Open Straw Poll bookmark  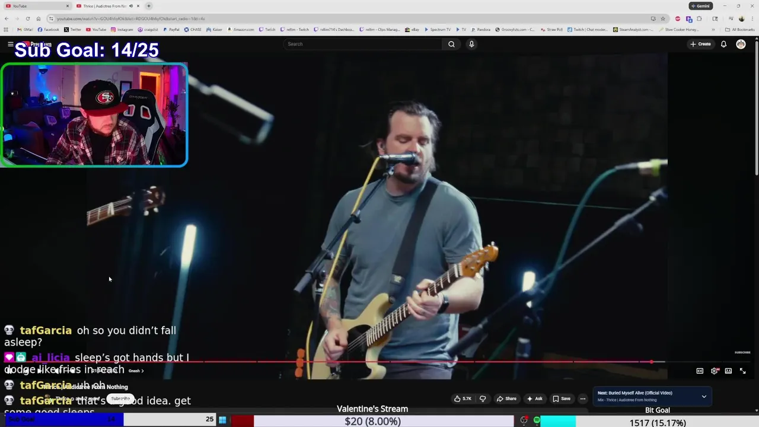click(x=551, y=29)
